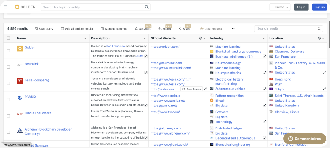Open Location column dropdown arrow

click(x=323, y=38)
